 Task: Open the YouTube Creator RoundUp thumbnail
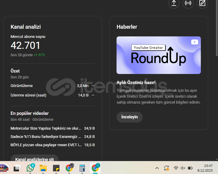(159, 55)
